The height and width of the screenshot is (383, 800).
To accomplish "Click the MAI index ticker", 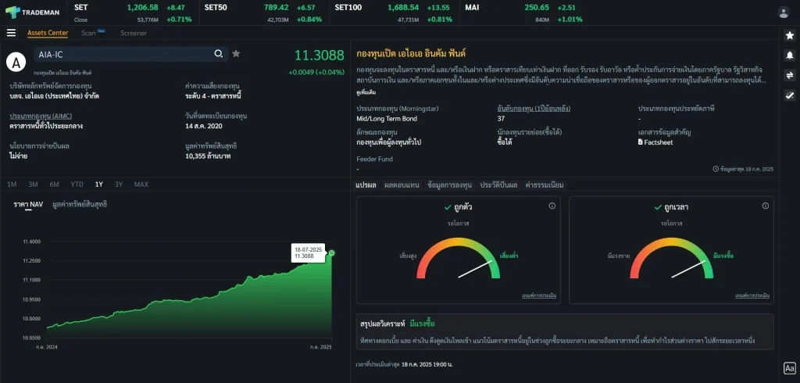I will (526, 13).
